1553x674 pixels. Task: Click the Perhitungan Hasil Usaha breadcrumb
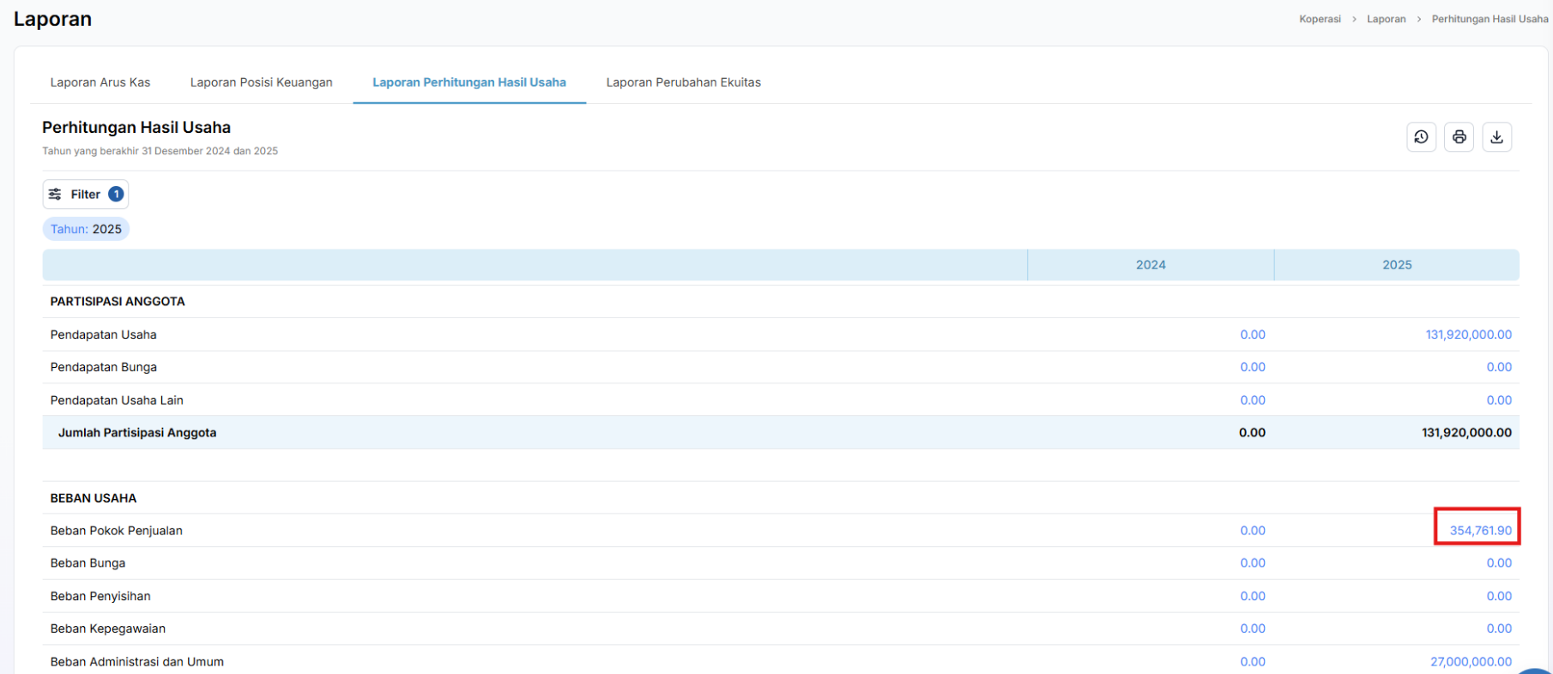(x=1490, y=19)
